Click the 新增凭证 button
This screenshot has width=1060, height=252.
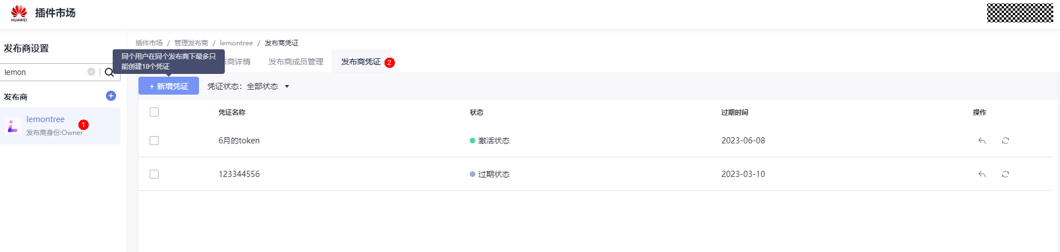click(x=169, y=86)
